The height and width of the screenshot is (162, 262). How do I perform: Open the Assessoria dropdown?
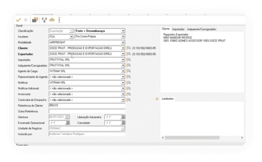point(123,94)
